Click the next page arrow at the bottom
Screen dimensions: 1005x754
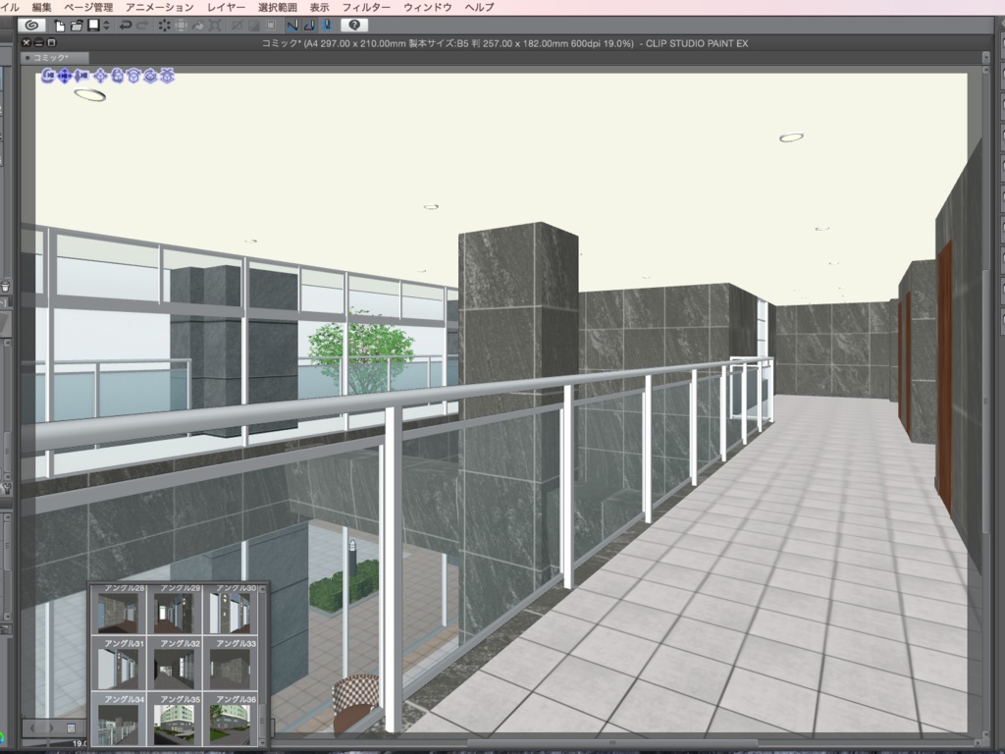click(x=52, y=727)
